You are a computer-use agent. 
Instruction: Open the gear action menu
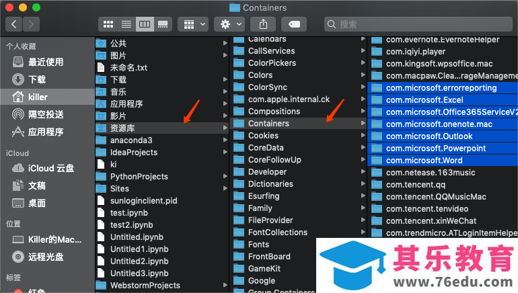click(229, 24)
